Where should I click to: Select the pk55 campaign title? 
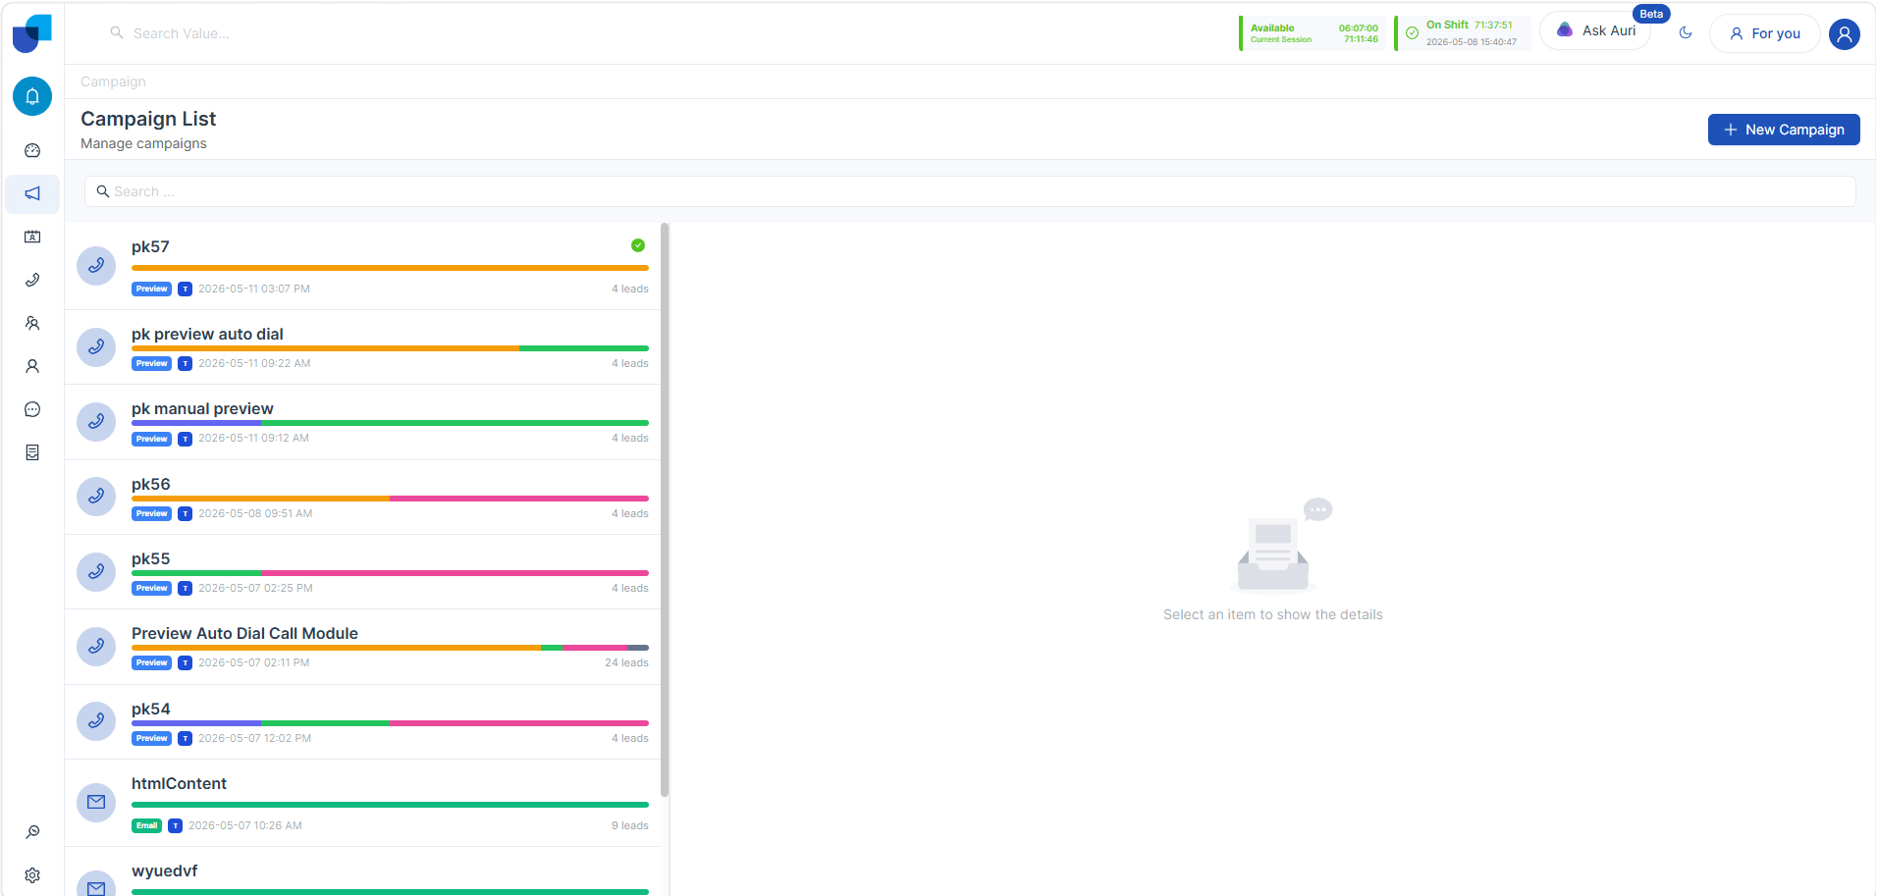(x=151, y=558)
